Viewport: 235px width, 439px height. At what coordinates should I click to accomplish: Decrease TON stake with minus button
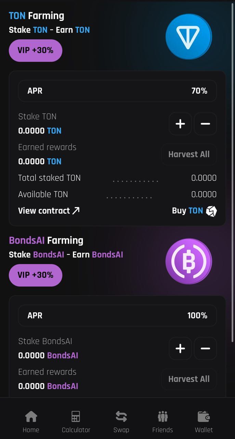point(205,124)
